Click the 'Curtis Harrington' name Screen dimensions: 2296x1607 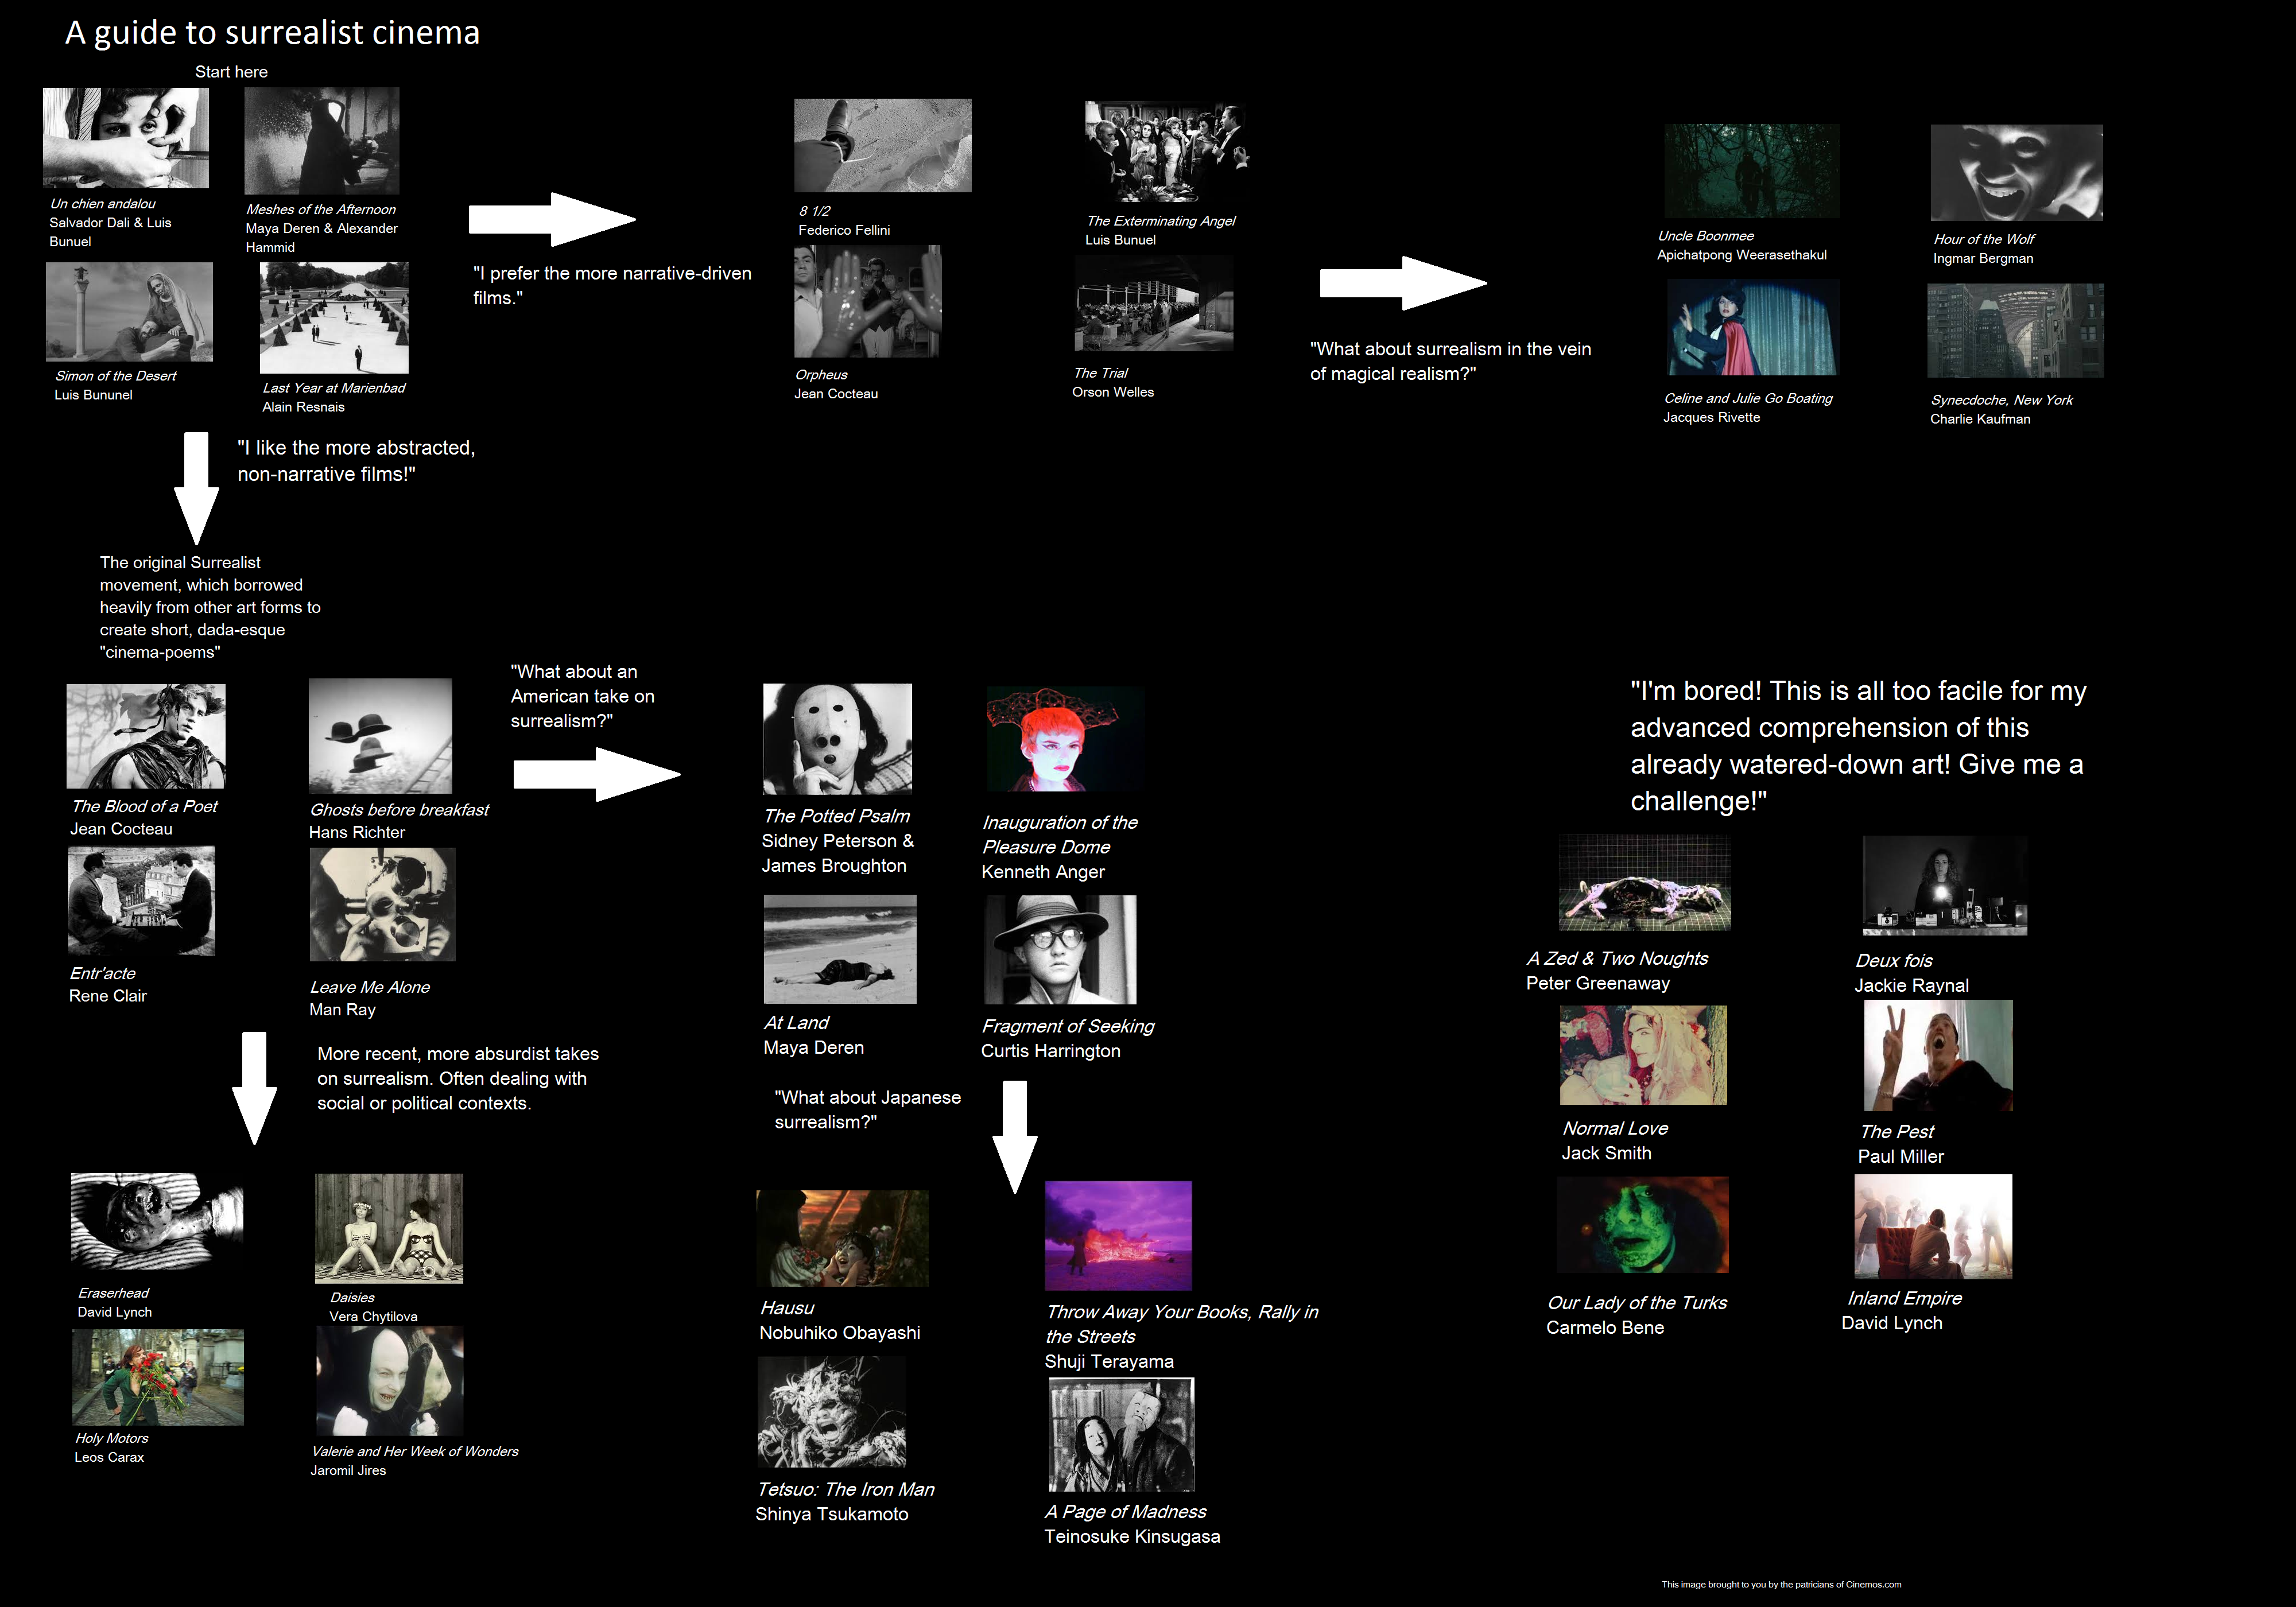click(1051, 1051)
